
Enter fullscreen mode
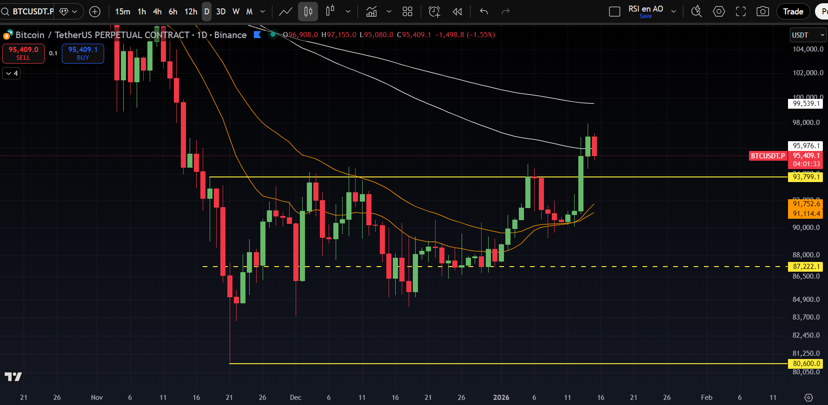741,12
